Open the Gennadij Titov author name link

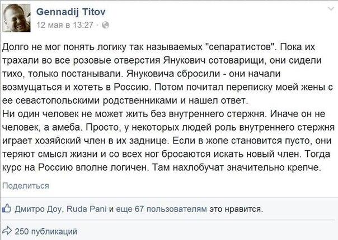point(71,12)
